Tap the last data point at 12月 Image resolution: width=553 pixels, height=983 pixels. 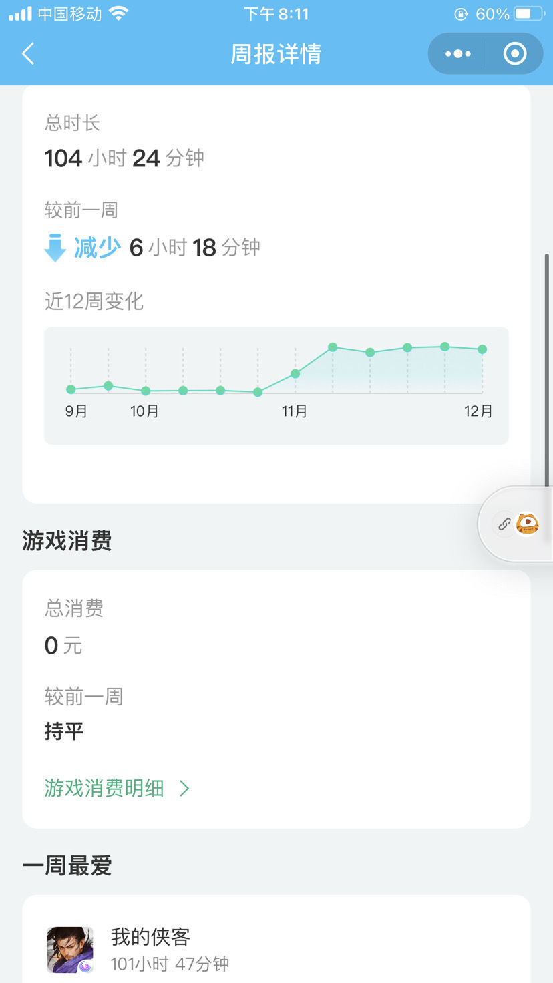coord(482,349)
